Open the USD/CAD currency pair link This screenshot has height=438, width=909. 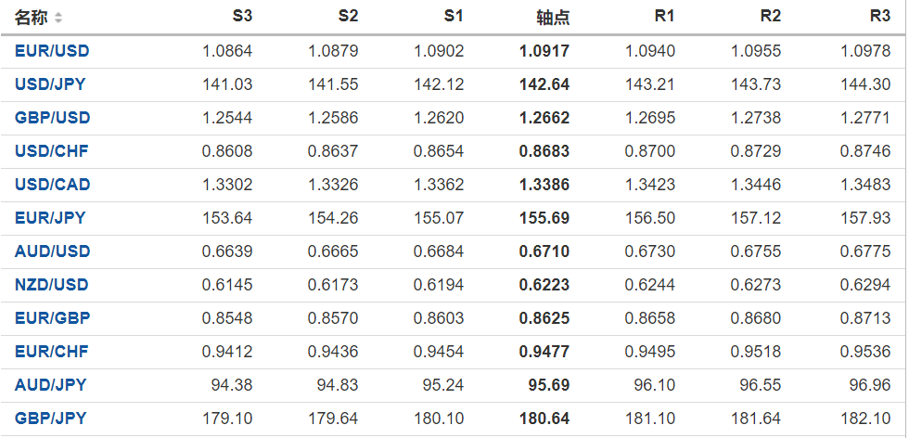click(x=52, y=185)
